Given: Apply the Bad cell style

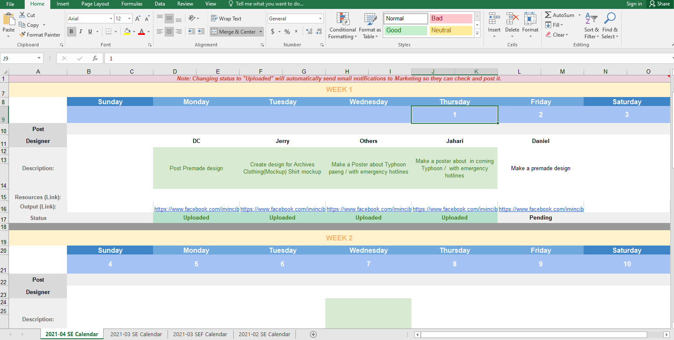Looking at the screenshot, I should pyautogui.click(x=451, y=18).
